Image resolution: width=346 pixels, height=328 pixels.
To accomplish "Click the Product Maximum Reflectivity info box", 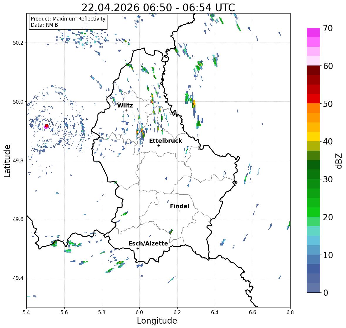I will pos(68,22).
